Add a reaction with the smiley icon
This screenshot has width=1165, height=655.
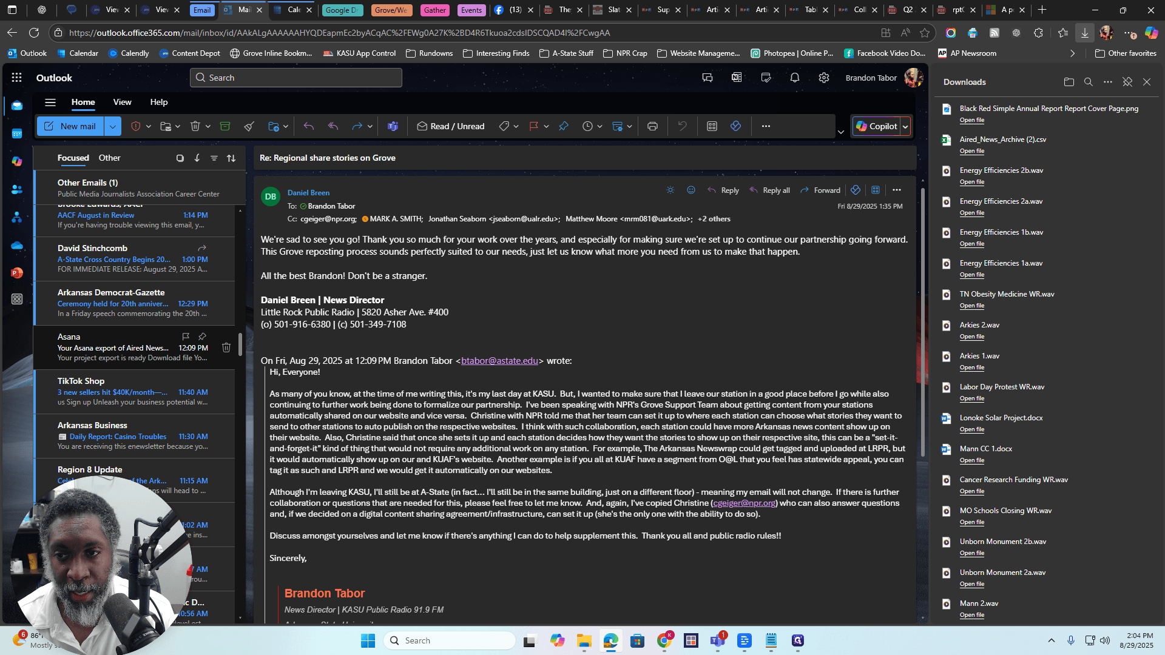coord(691,190)
